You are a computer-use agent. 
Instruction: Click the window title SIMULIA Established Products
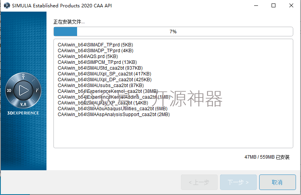(x=62, y=5)
